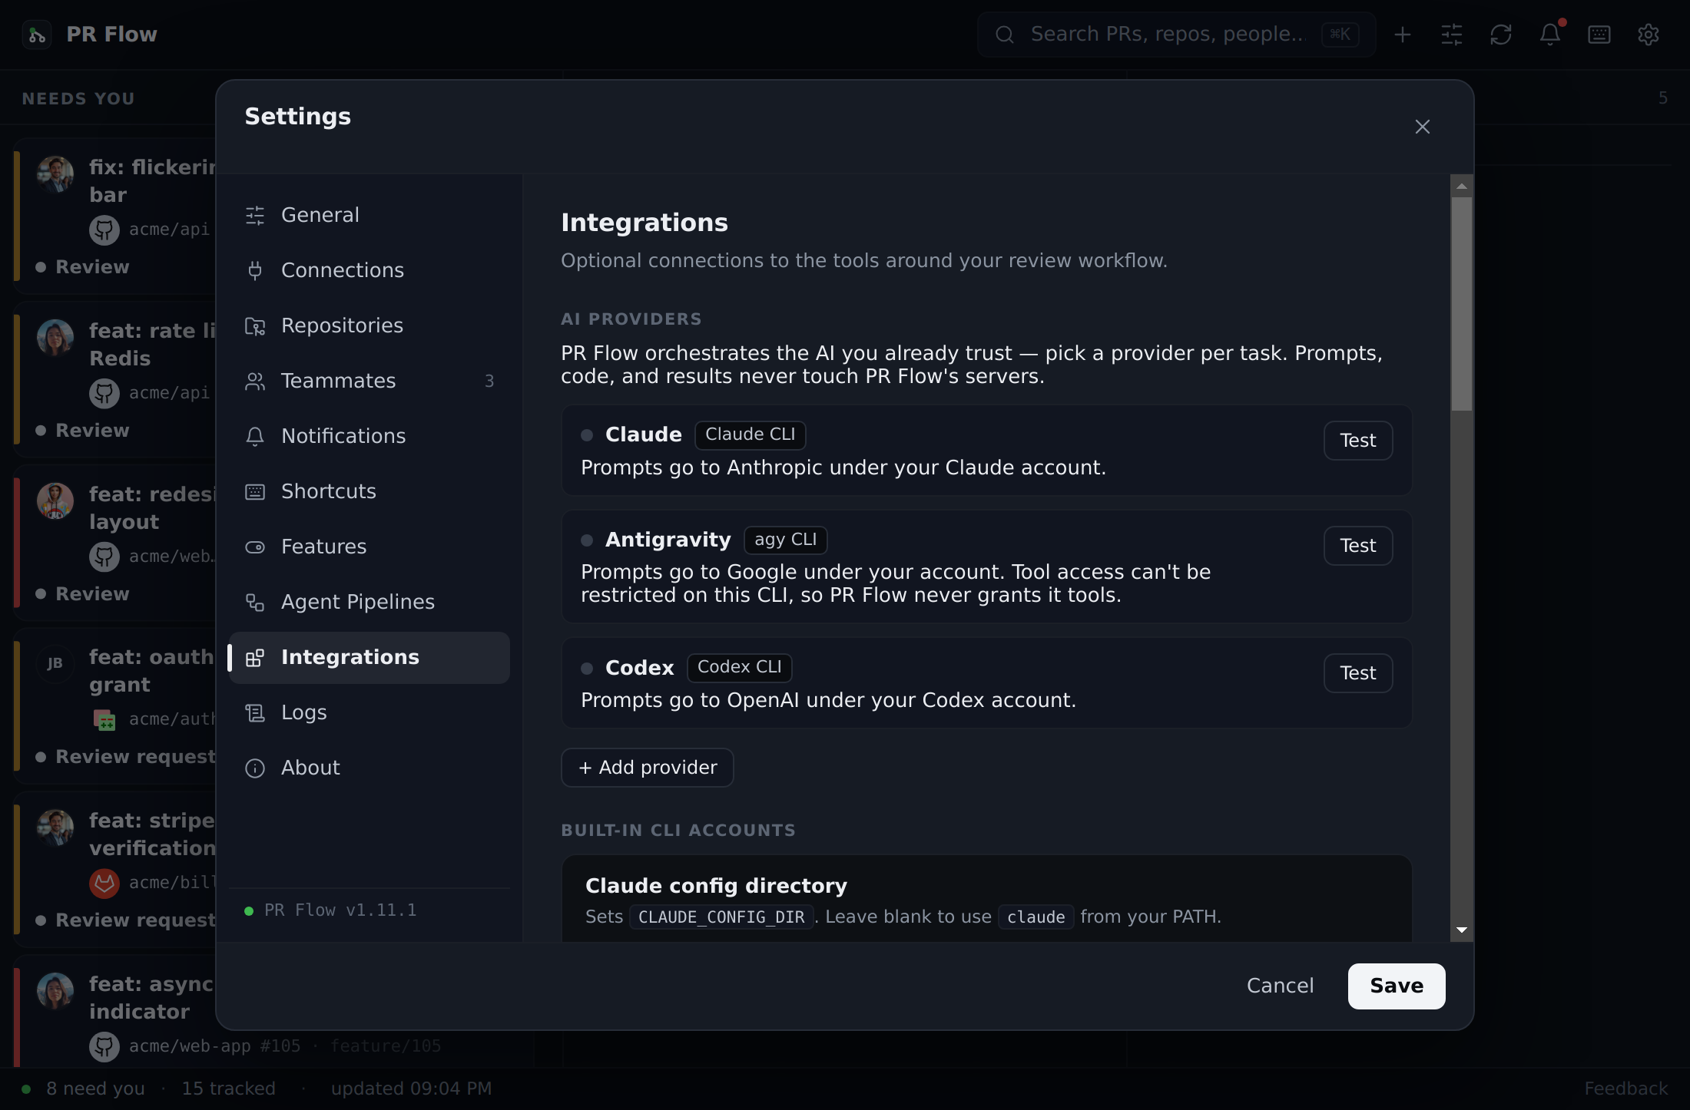1690x1110 pixels.
Task: Click the Teammates count badge 3
Action: tap(489, 382)
